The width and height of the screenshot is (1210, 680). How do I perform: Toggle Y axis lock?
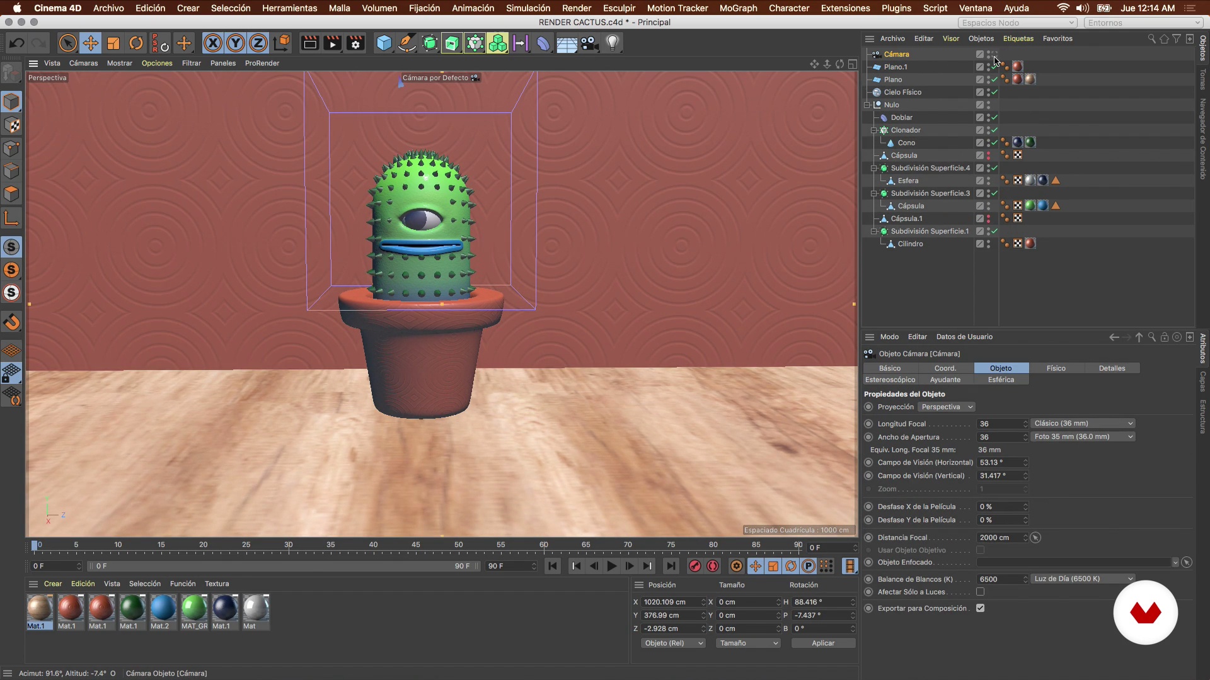(236, 43)
